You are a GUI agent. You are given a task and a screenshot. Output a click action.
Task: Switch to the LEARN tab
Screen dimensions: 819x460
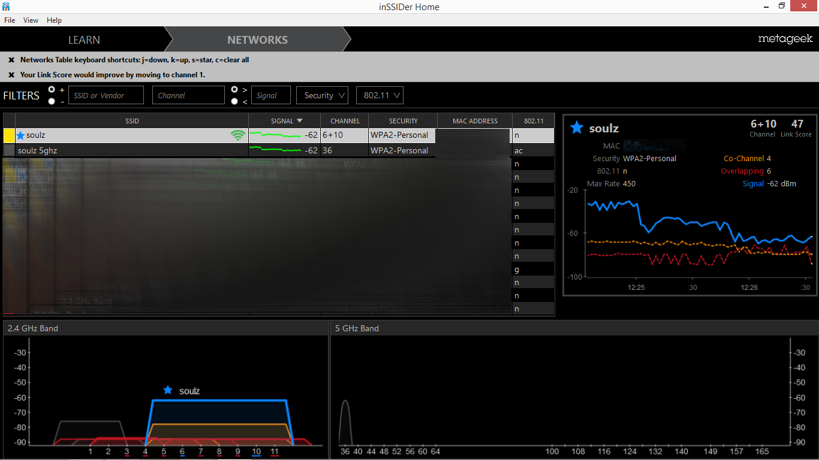84,40
